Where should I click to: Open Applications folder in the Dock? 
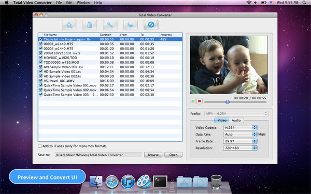pyautogui.click(x=184, y=182)
